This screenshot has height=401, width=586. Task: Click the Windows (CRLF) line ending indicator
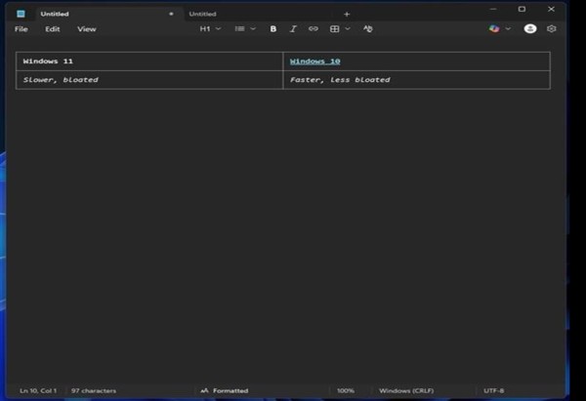[406, 390]
